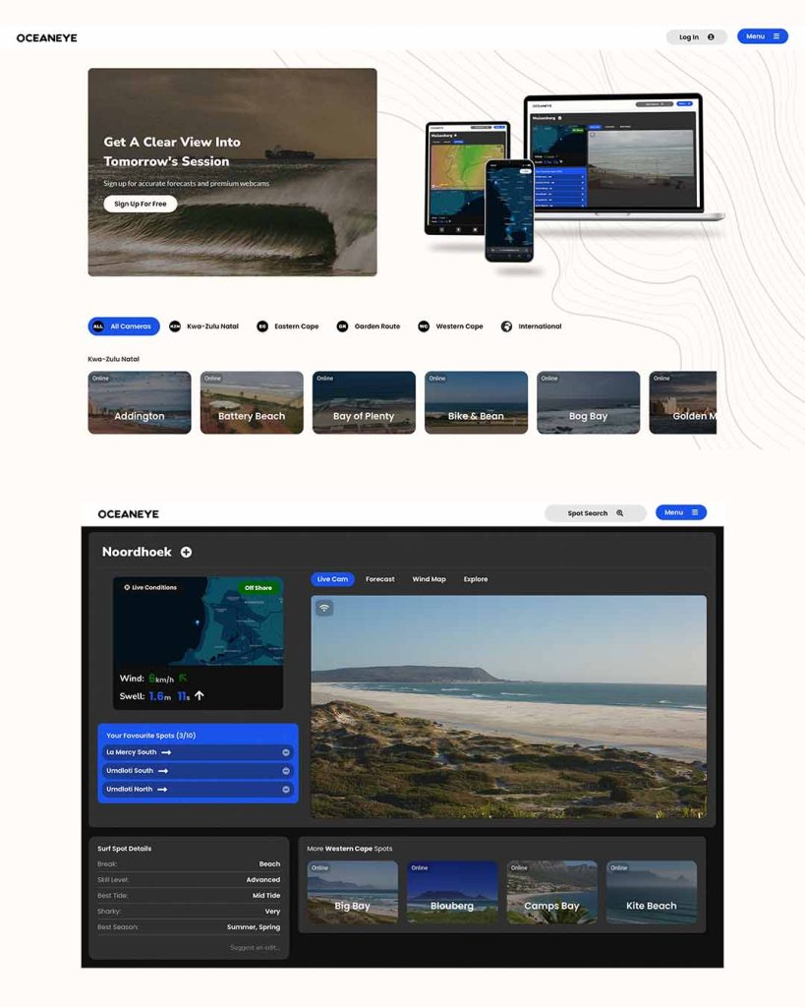Remove Umdloti North from favourites

point(286,789)
